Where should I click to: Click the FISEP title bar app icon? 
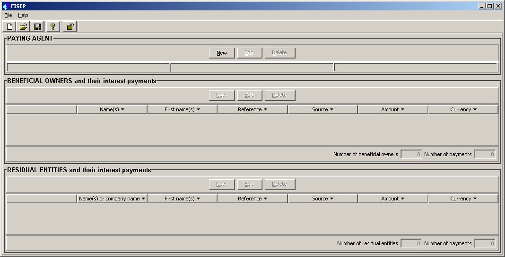click(6, 6)
